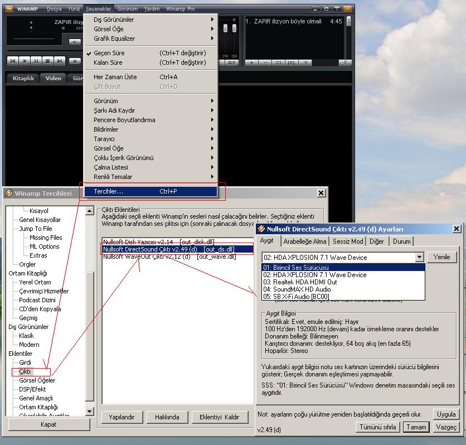Click the Pause button in Winamp
The width and height of the screenshot is (466, 445).
pyautogui.click(x=36, y=61)
